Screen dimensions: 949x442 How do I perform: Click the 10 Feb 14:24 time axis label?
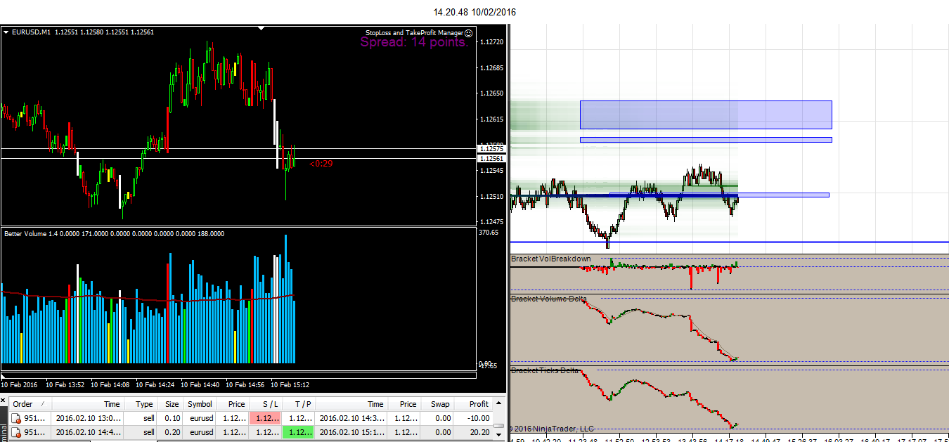pos(155,384)
